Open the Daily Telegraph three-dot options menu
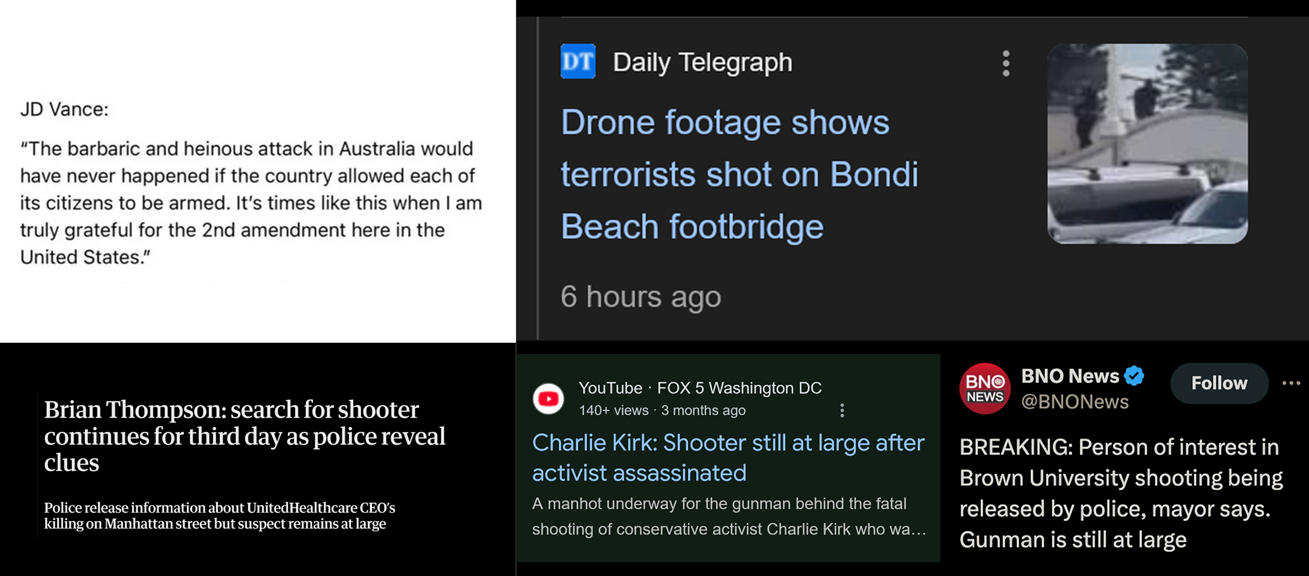Screen dimensions: 1309x576 [x=1006, y=63]
